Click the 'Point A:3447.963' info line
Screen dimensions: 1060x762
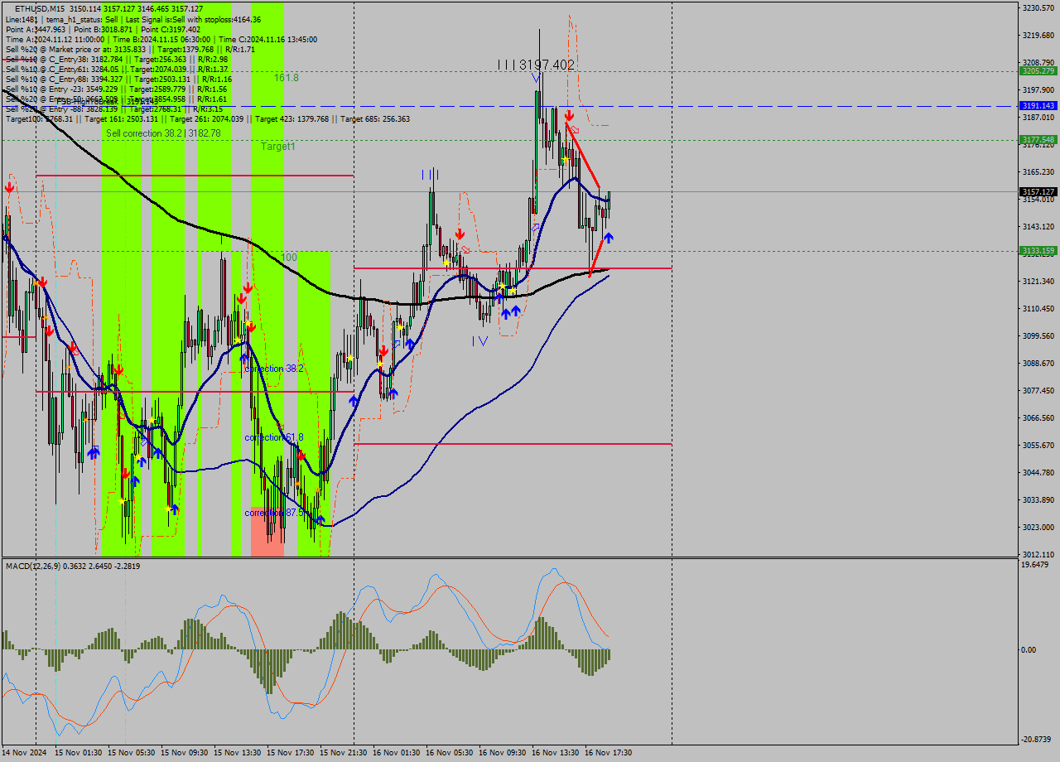103,29
